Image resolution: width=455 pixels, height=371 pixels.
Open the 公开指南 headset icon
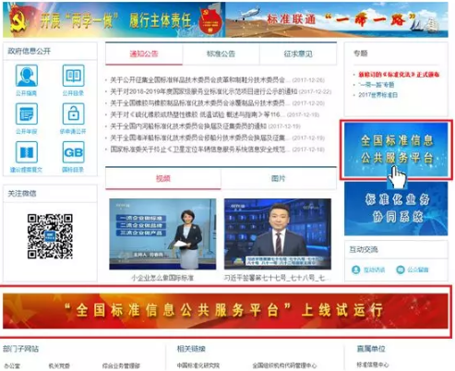27,76
